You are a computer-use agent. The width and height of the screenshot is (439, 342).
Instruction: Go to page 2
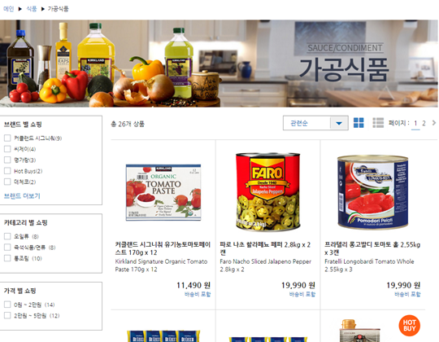tap(424, 123)
